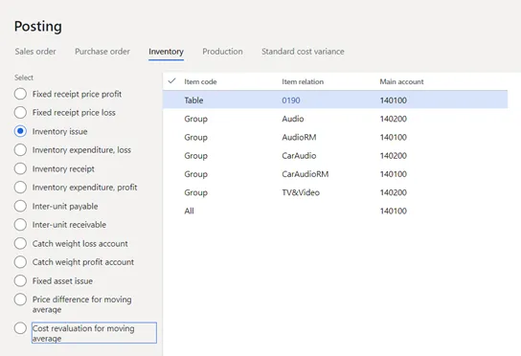
Task: Click Group cell in the Audio row
Action: 195,119
